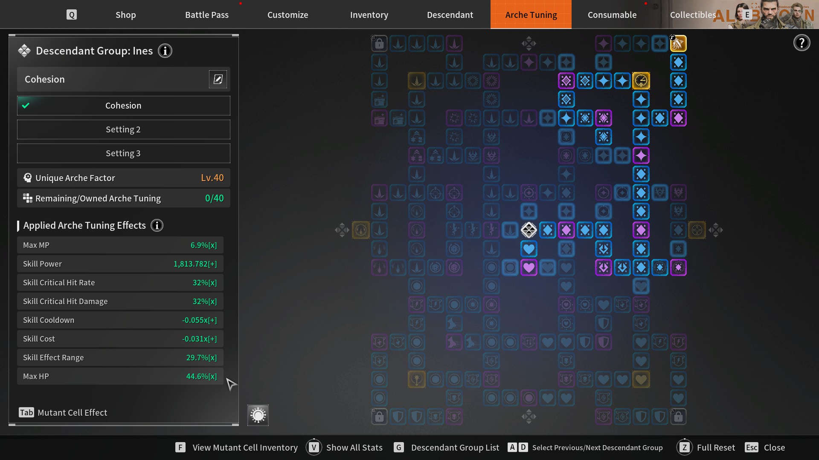Open the Inventory tab
The width and height of the screenshot is (819, 460).
(x=369, y=15)
